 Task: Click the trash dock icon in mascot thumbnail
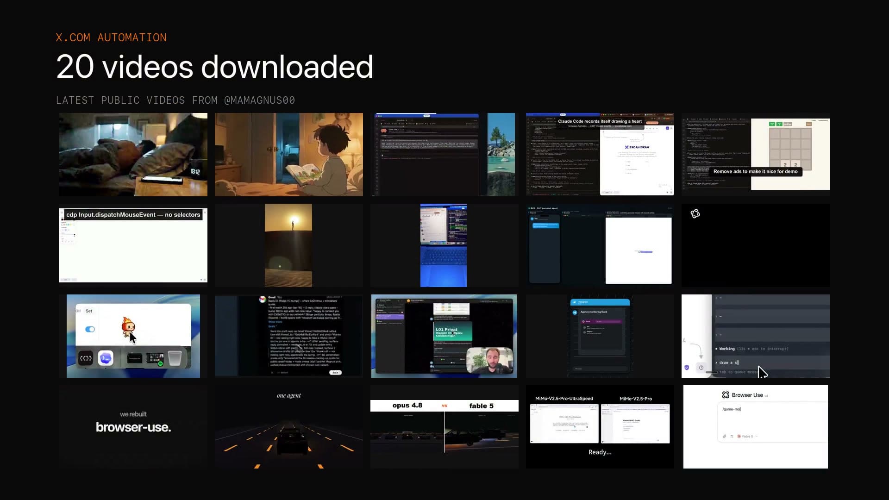pyautogui.click(x=175, y=358)
